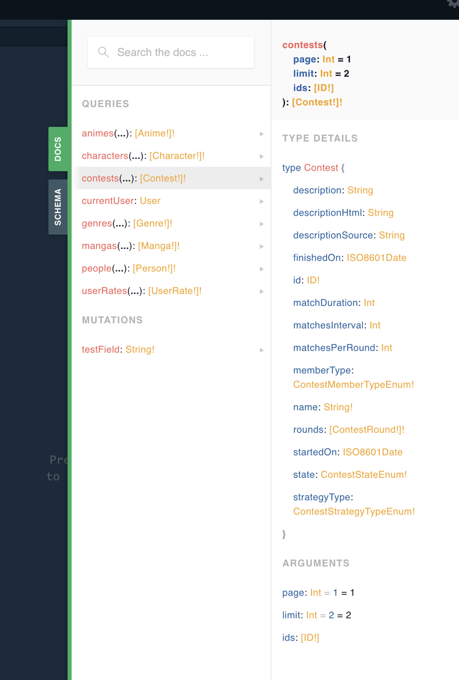Open the ContestMemberTypeEnum type
Screen dimensions: 459x680
353,385
